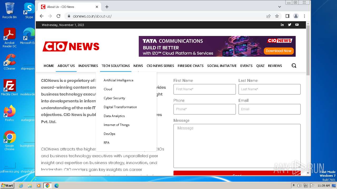Open the tab search chevron

(280, 7)
